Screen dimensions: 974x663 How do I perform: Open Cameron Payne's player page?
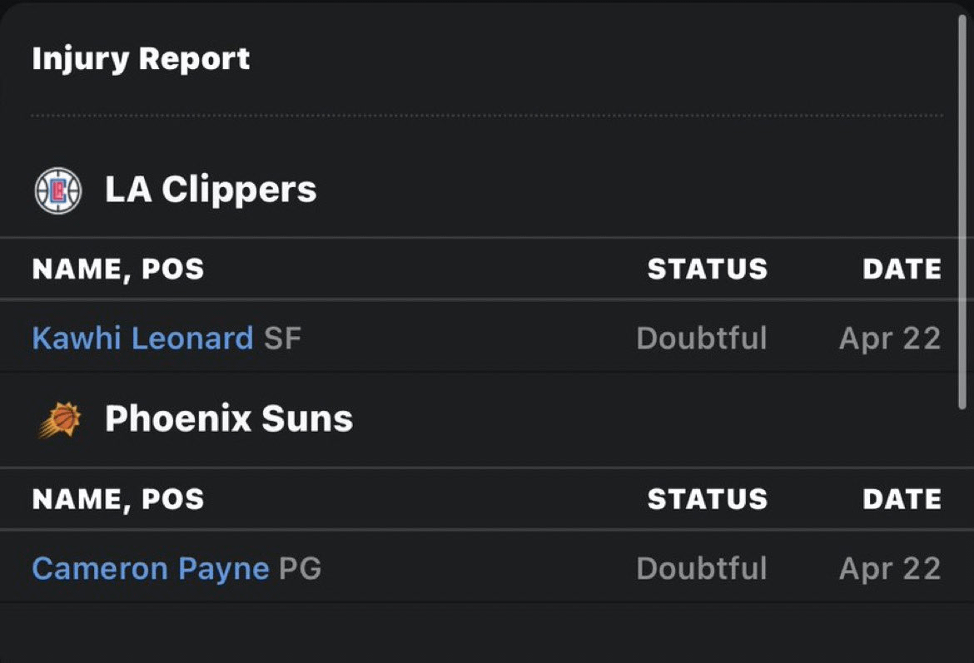coord(150,569)
